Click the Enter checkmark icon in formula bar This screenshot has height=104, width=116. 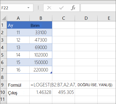[x=61, y=8]
